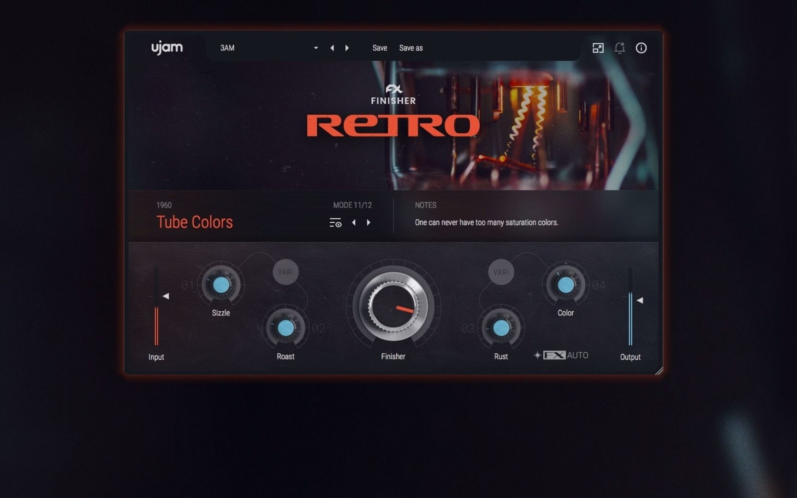Go to previous preset arrow
The image size is (797, 498).
coord(332,48)
